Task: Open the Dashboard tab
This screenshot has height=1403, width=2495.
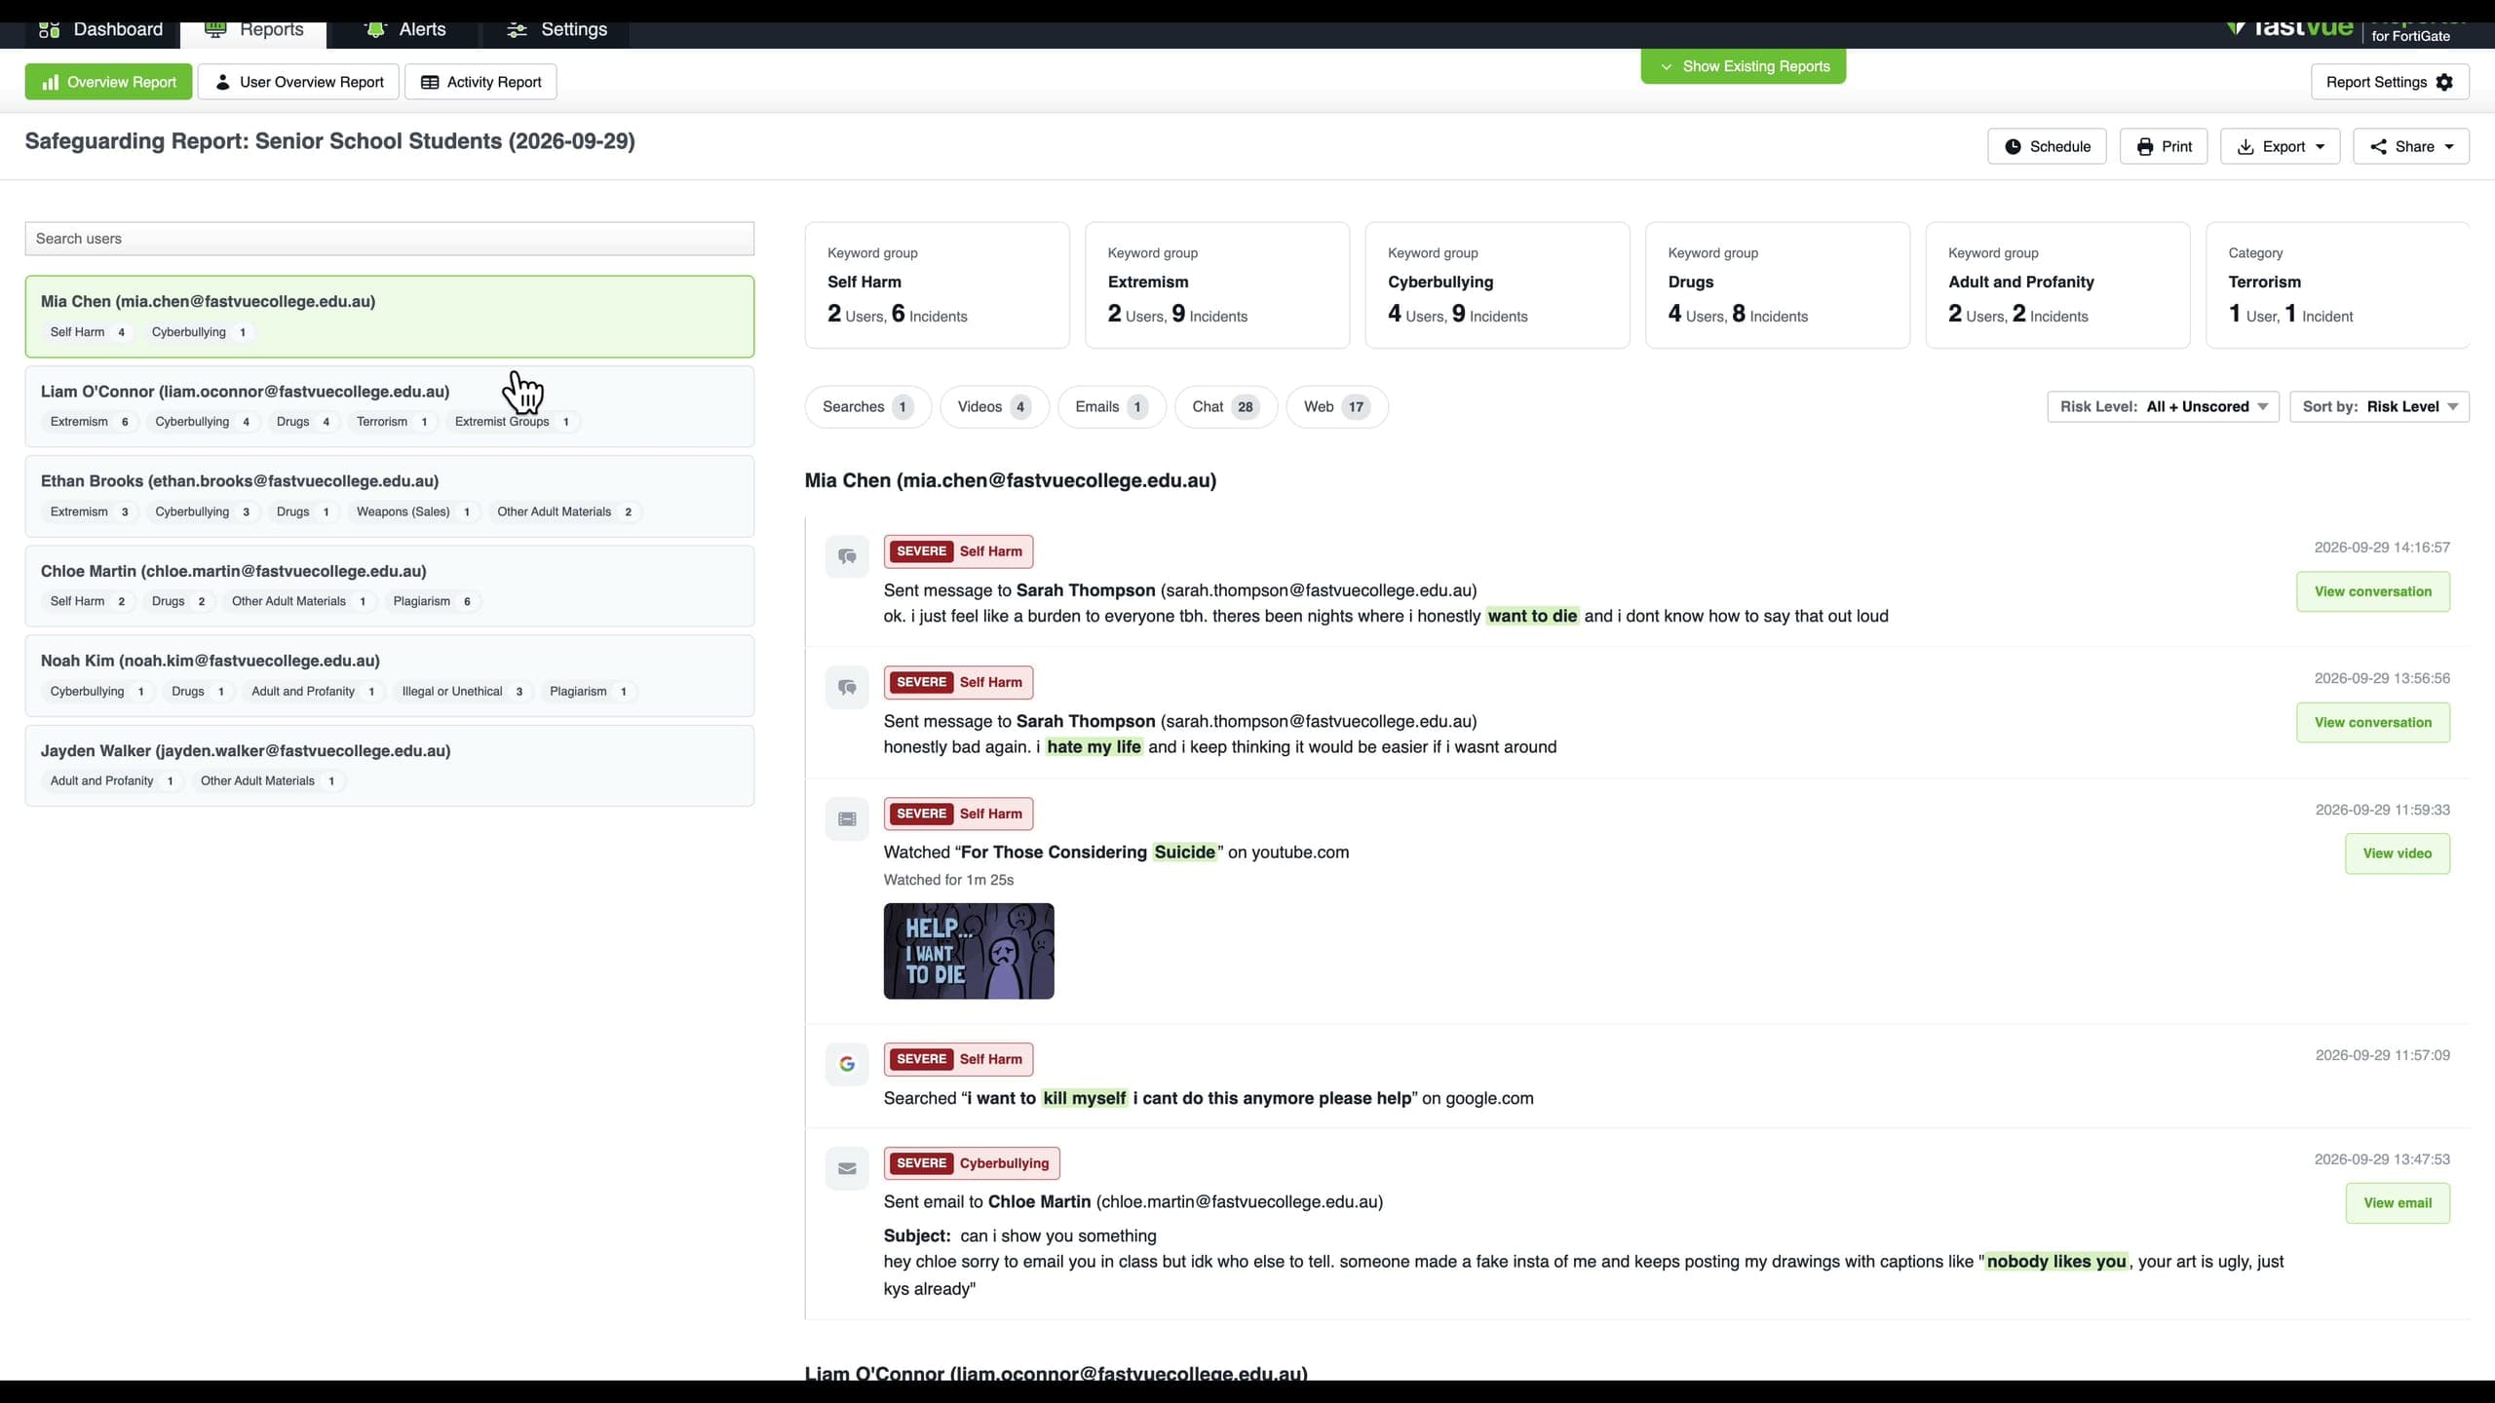Action: click(100, 29)
